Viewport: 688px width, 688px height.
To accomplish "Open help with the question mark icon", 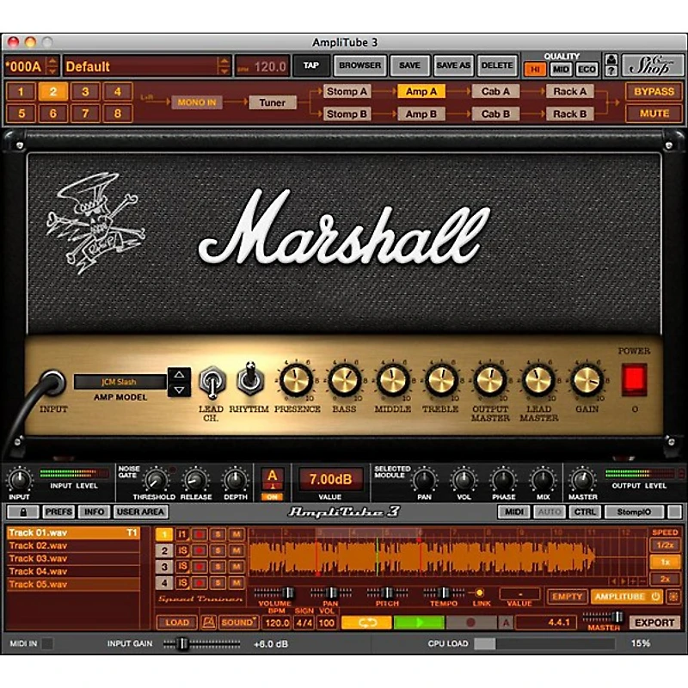I will coord(611,71).
